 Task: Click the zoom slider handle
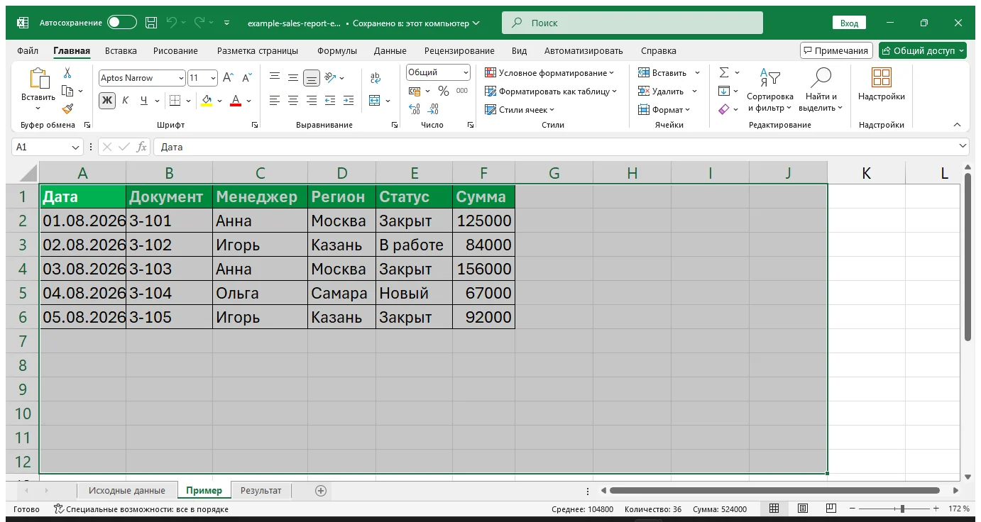pyautogui.click(x=902, y=509)
